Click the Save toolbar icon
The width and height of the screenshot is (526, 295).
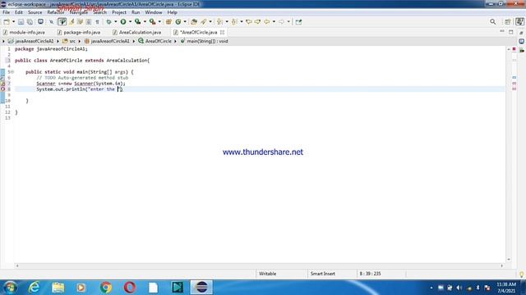click(x=21, y=22)
